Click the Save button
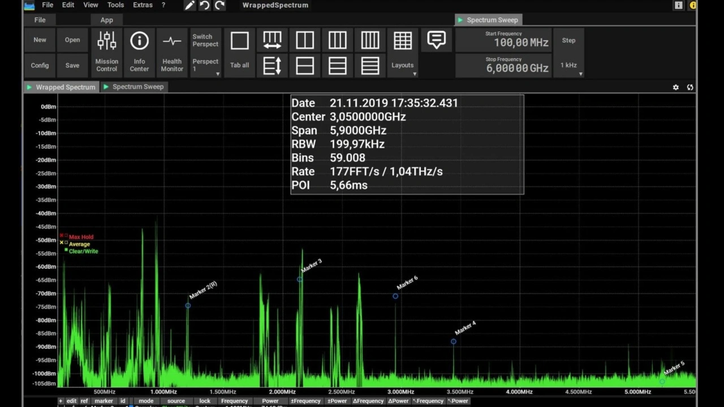Screen dimensions: 724x407 coord(72,65)
